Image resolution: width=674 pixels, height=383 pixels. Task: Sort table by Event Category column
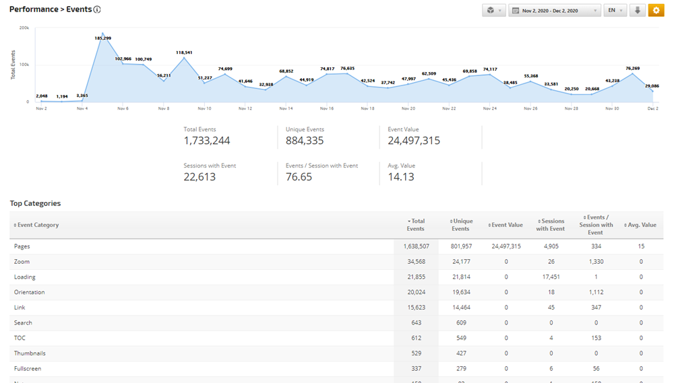[38, 225]
